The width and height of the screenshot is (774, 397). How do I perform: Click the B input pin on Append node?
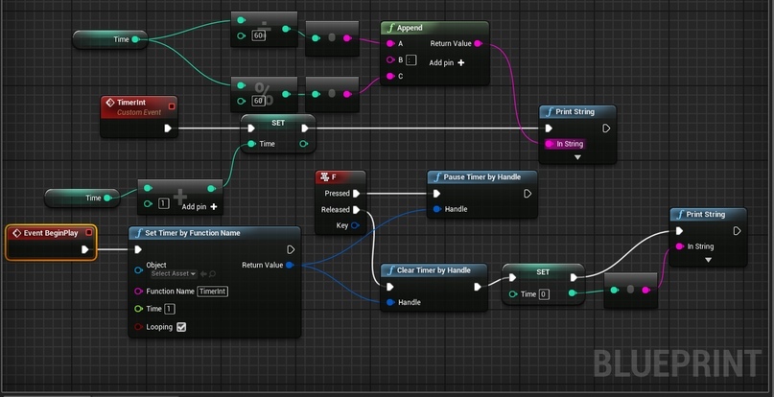pyautogui.click(x=390, y=59)
